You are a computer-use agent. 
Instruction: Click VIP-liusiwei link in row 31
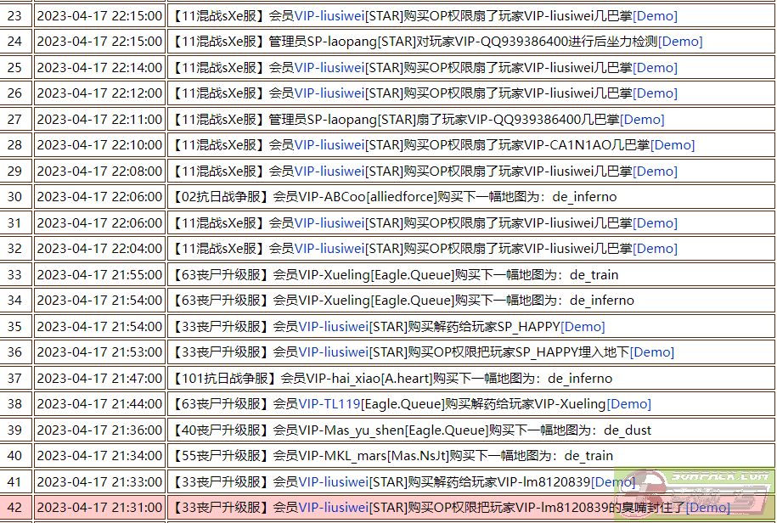click(329, 222)
